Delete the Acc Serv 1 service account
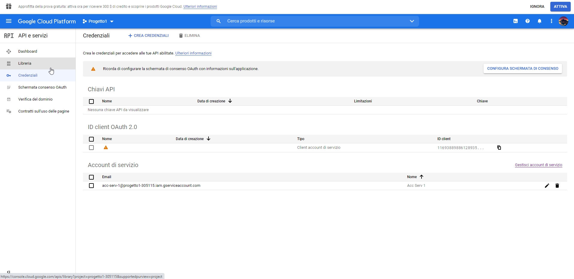This screenshot has width=574, height=279. pyautogui.click(x=557, y=186)
